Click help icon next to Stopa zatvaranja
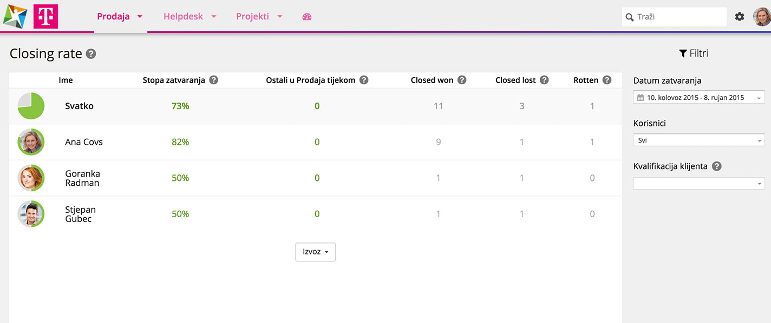The image size is (771, 323). pyautogui.click(x=214, y=80)
